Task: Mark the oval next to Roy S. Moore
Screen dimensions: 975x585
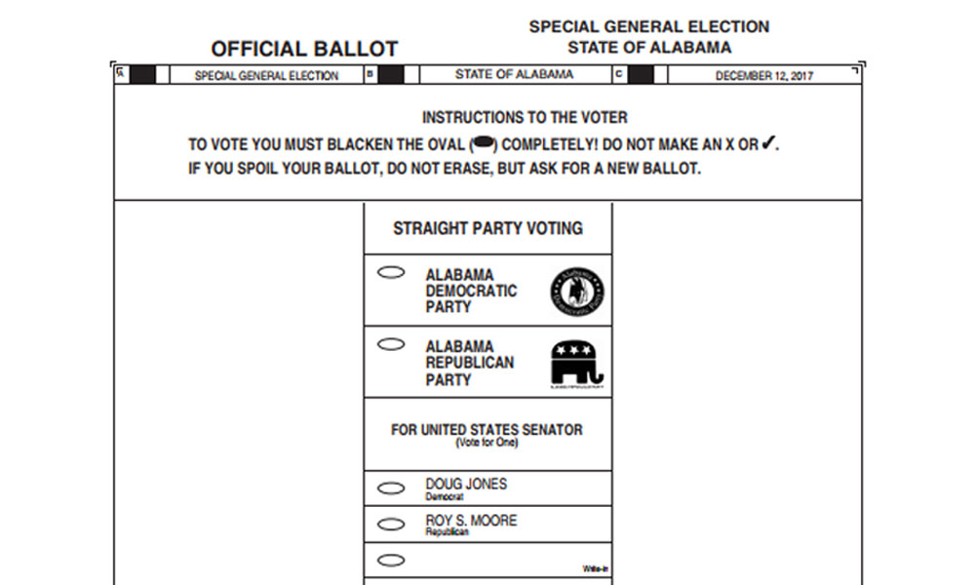Action: coord(391,525)
